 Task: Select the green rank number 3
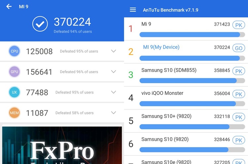click(131, 75)
